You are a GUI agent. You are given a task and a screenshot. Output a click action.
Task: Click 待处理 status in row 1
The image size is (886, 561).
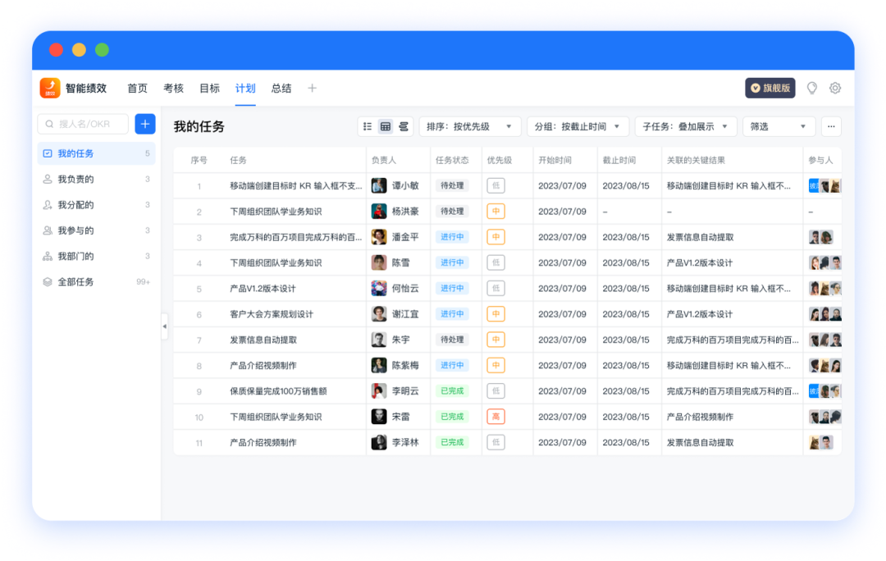tap(452, 185)
